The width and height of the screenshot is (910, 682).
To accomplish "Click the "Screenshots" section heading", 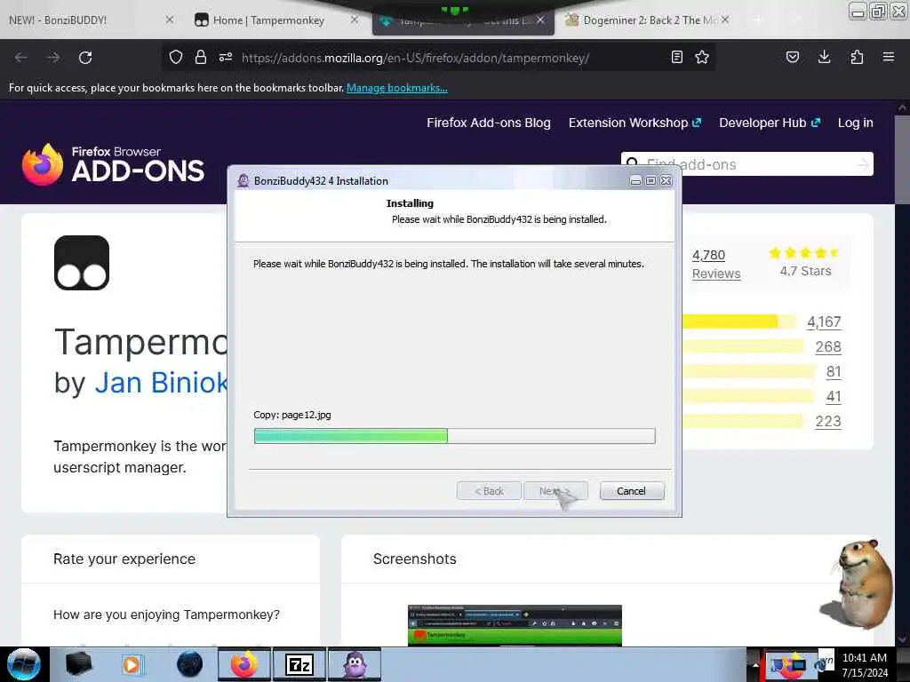I will coord(415,559).
